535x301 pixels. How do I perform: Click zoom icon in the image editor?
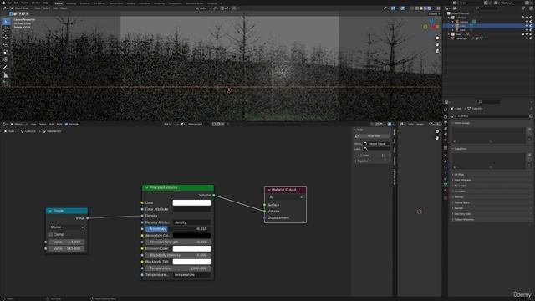click(x=437, y=132)
